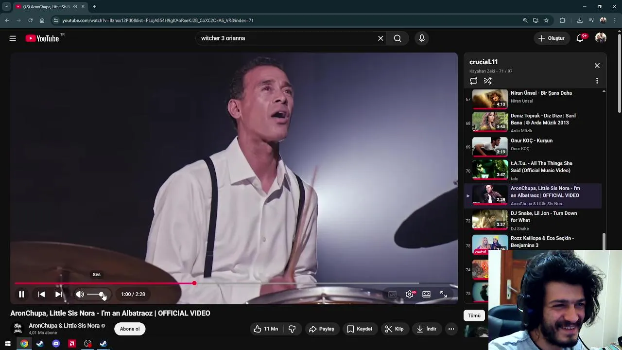The width and height of the screenshot is (622, 350).
Task: Adjust the volume slider handle
Action: coord(102,294)
